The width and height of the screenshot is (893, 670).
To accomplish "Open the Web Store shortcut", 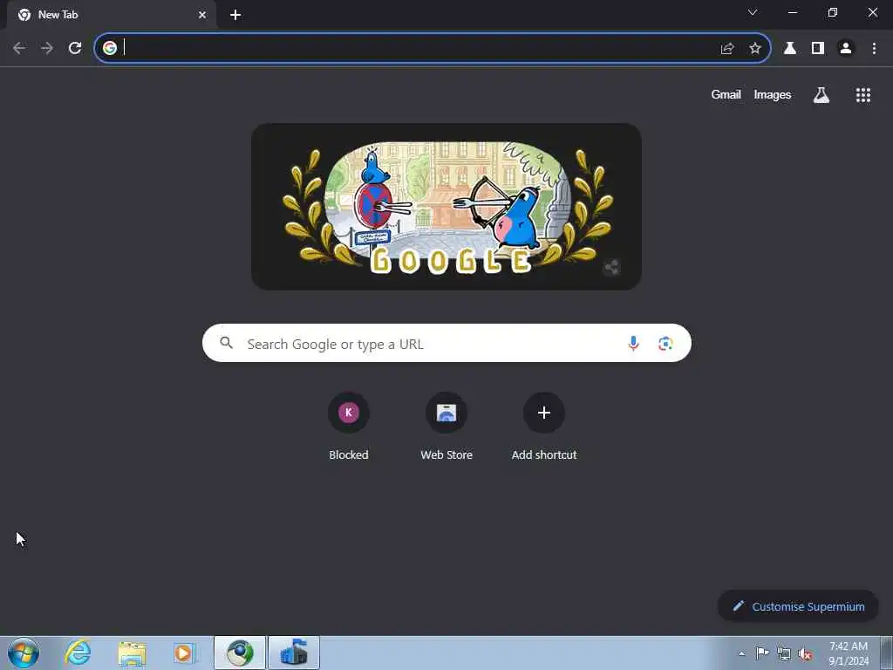I will pos(446,426).
